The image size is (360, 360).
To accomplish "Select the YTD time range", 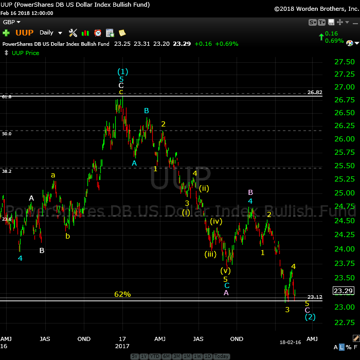I will (155, 356).
